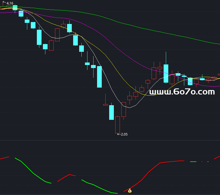Screen dimensions: 220x195
Task: Click the 4.16 high price label
Action: (10, 3)
